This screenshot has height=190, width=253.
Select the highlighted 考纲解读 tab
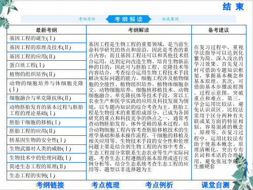[129, 19]
